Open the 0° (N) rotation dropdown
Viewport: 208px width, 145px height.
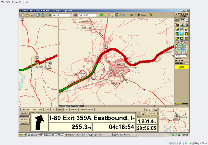(x=187, y=56)
